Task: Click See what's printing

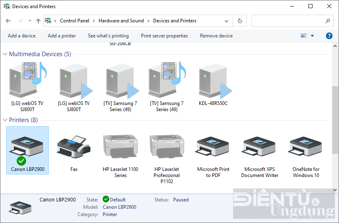Action: click(x=108, y=36)
